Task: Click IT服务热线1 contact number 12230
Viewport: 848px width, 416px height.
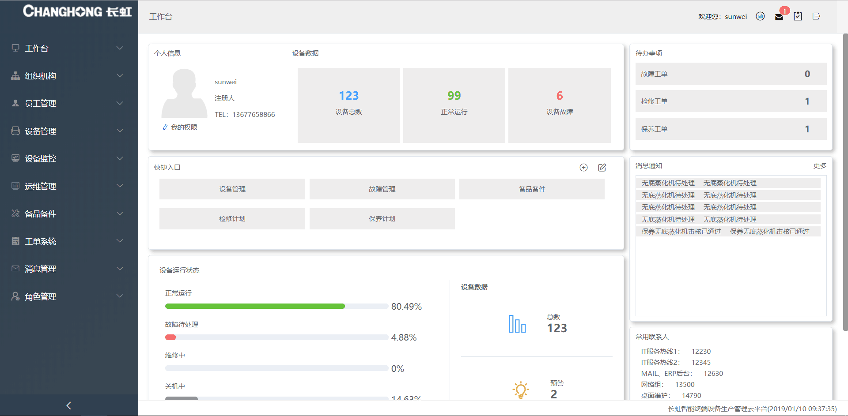Action: coord(701,352)
